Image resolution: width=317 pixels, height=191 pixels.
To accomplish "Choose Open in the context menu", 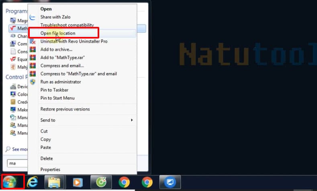I will pos(46,9).
